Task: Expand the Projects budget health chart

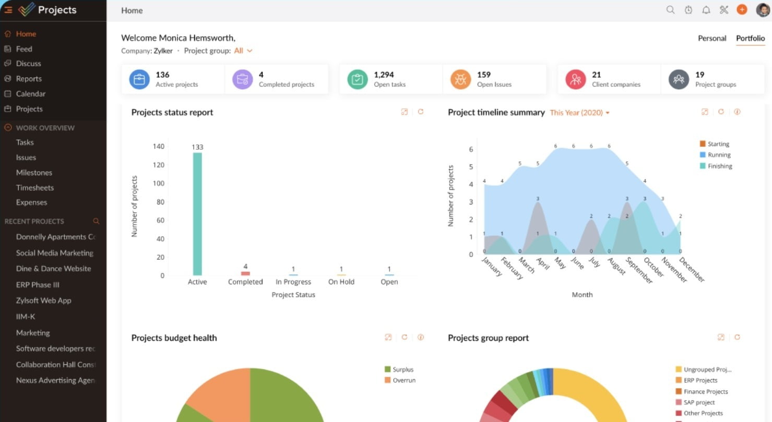Action: pyautogui.click(x=388, y=337)
